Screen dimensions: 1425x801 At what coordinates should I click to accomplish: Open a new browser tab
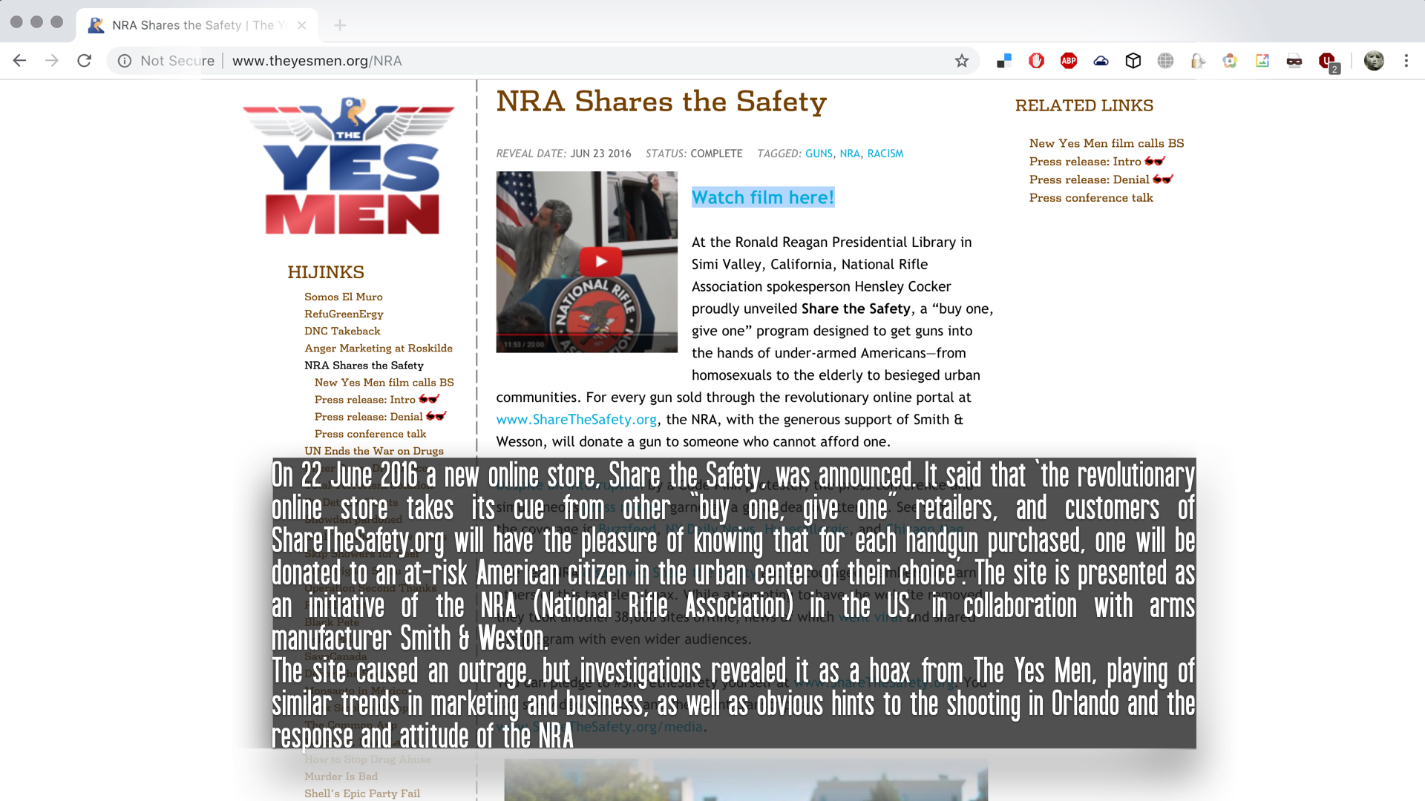point(340,25)
